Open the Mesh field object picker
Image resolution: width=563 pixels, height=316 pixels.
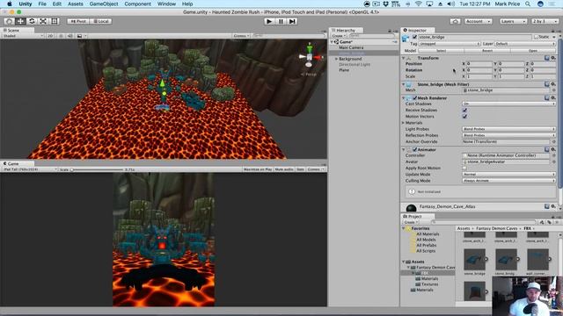pyautogui.click(x=553, y=90)
